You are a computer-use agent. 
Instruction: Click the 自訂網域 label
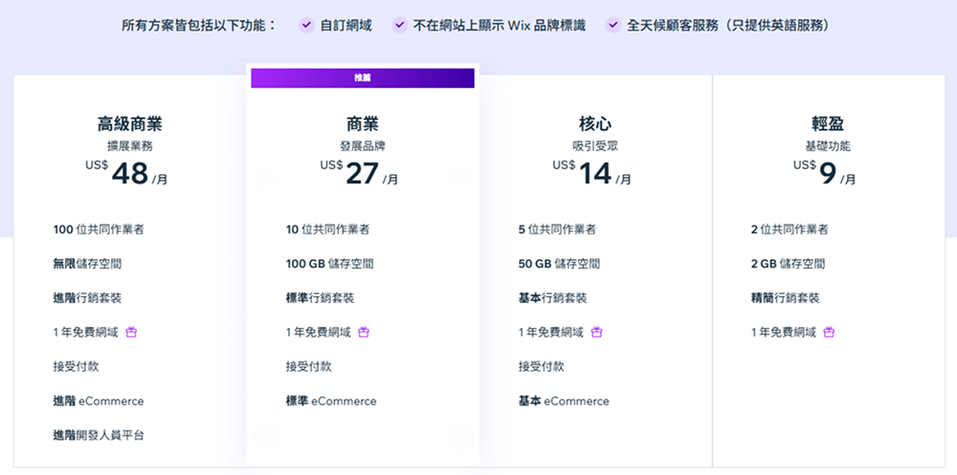(x=346, y=26)
